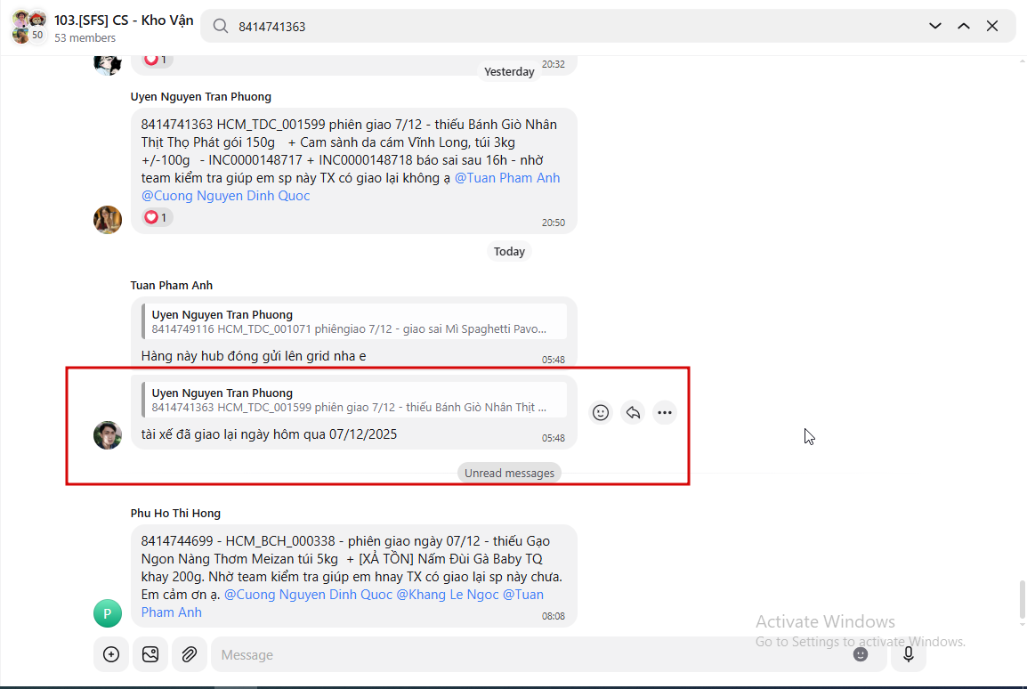
Task: Open Uyen Nguyen Tran Phuong avatar
Action: point(108,220)
